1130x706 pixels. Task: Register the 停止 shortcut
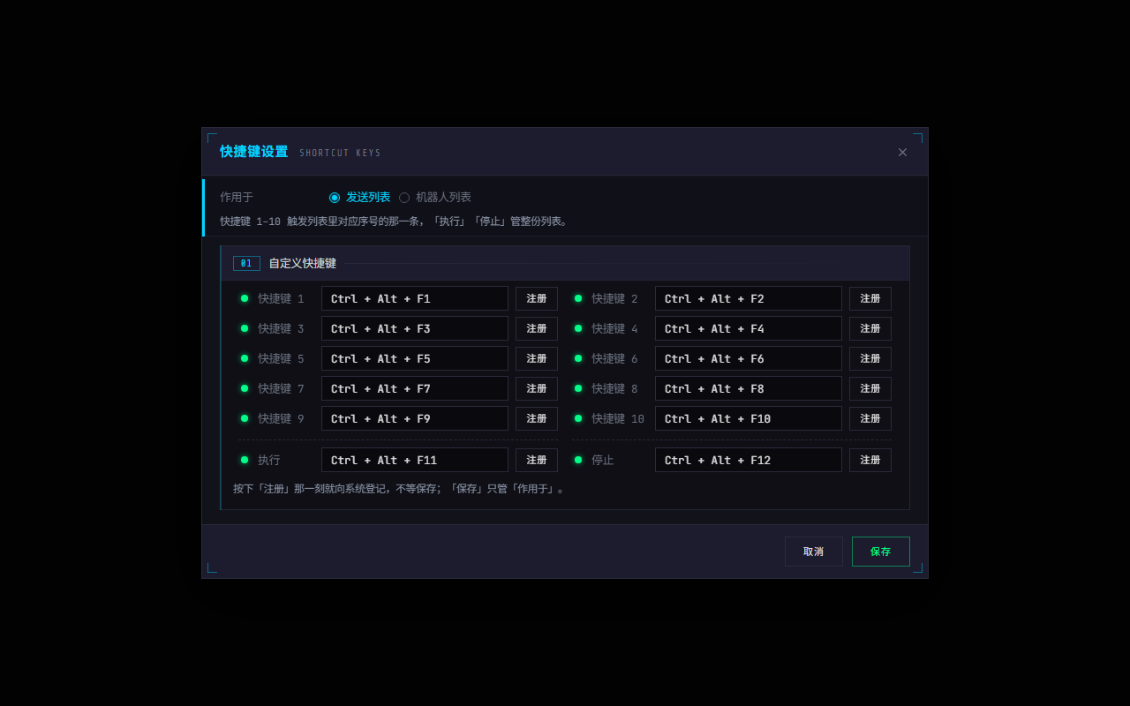click(870, 460)
